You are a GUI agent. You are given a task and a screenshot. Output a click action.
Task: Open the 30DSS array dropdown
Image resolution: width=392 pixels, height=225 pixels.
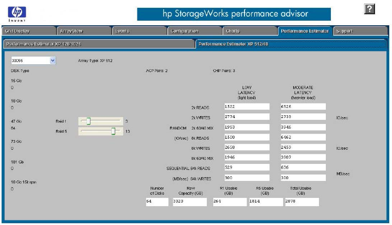pyautogui.click(x=33, y=61)
